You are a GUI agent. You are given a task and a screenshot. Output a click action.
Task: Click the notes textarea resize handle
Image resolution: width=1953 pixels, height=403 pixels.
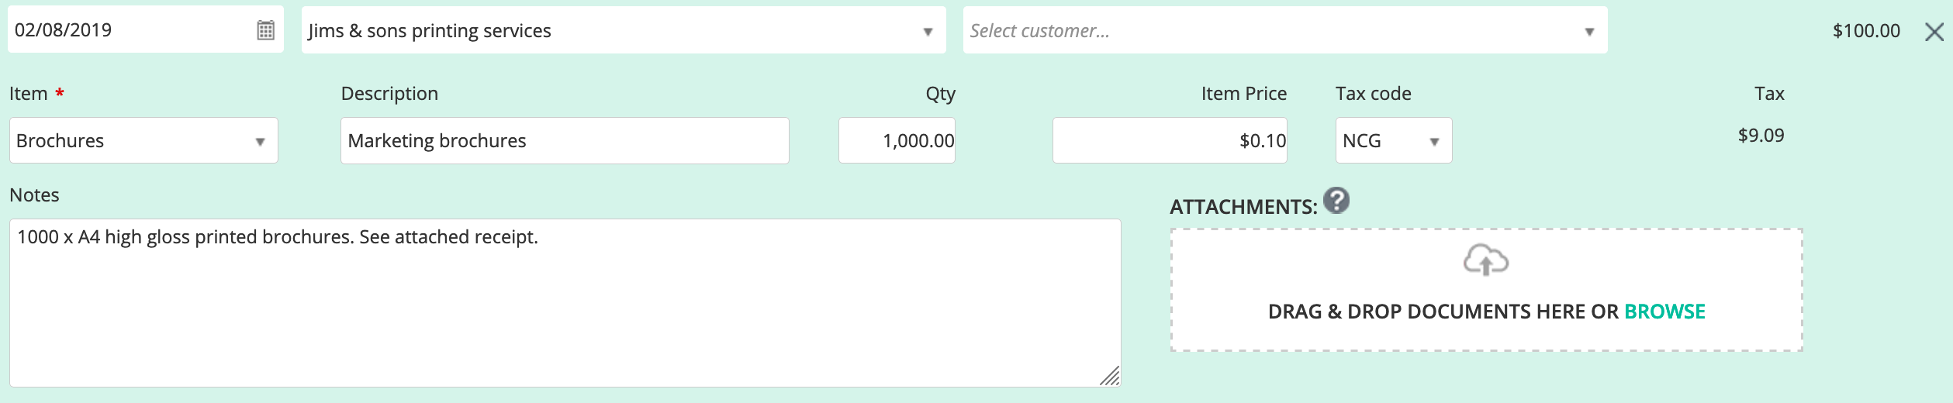click(x=1110, y=376)
